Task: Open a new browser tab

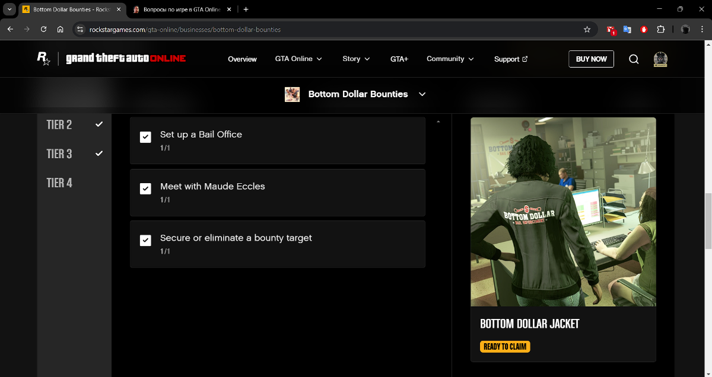Action: pos(246,9)
